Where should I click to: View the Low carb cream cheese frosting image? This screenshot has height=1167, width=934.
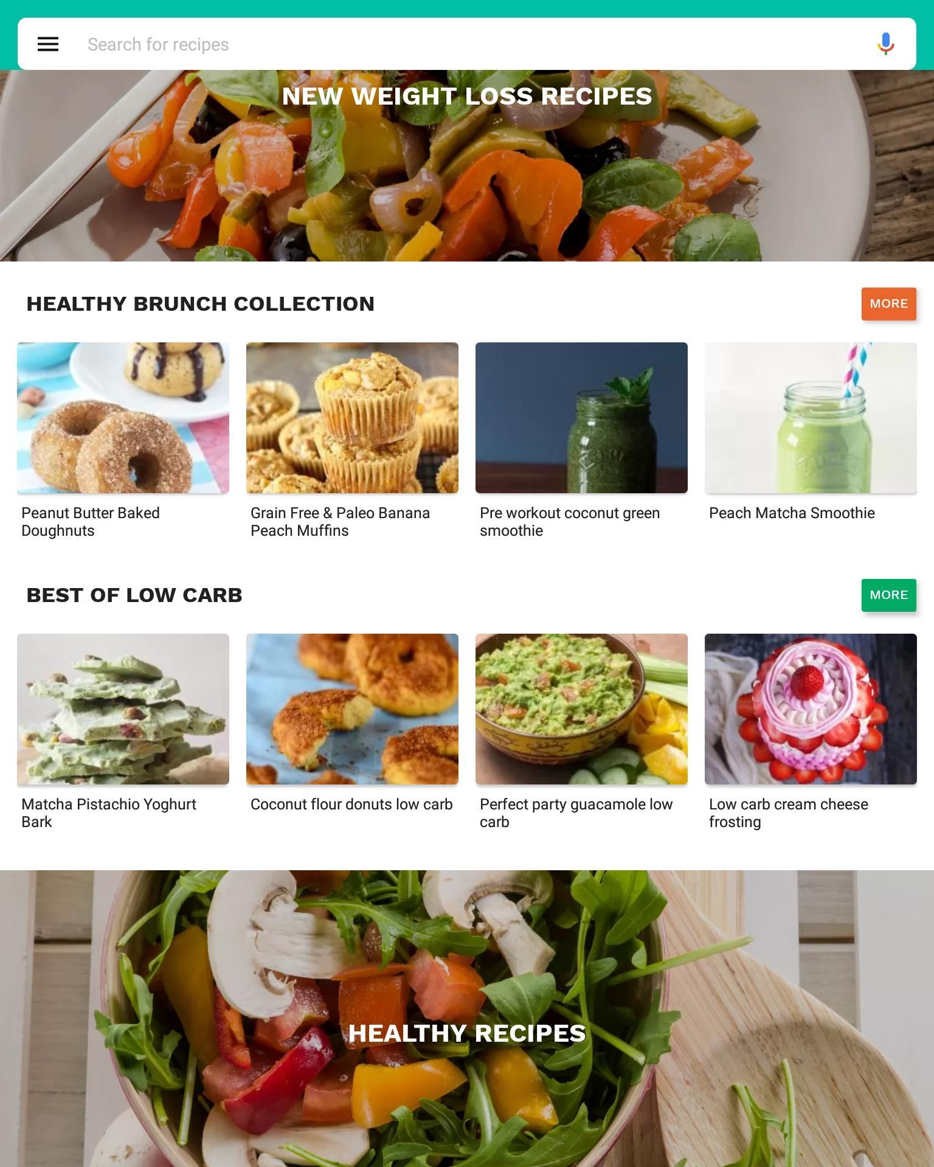point(811,709)
